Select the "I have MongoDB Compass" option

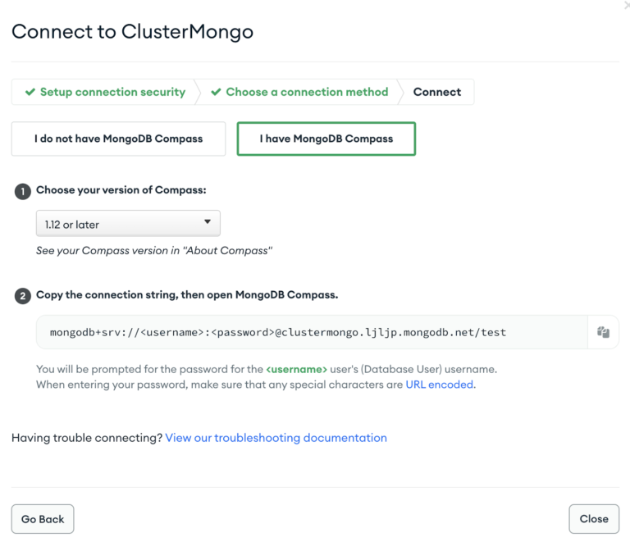point(326,139)
